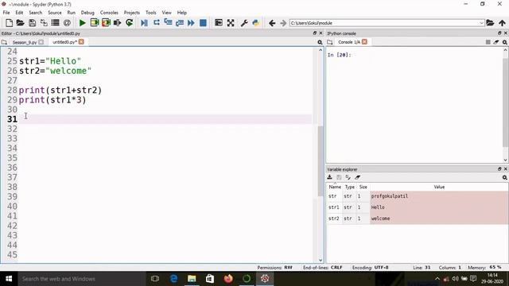Save the current file
Viewport: 509px width, 286px height.
[32, 23]
